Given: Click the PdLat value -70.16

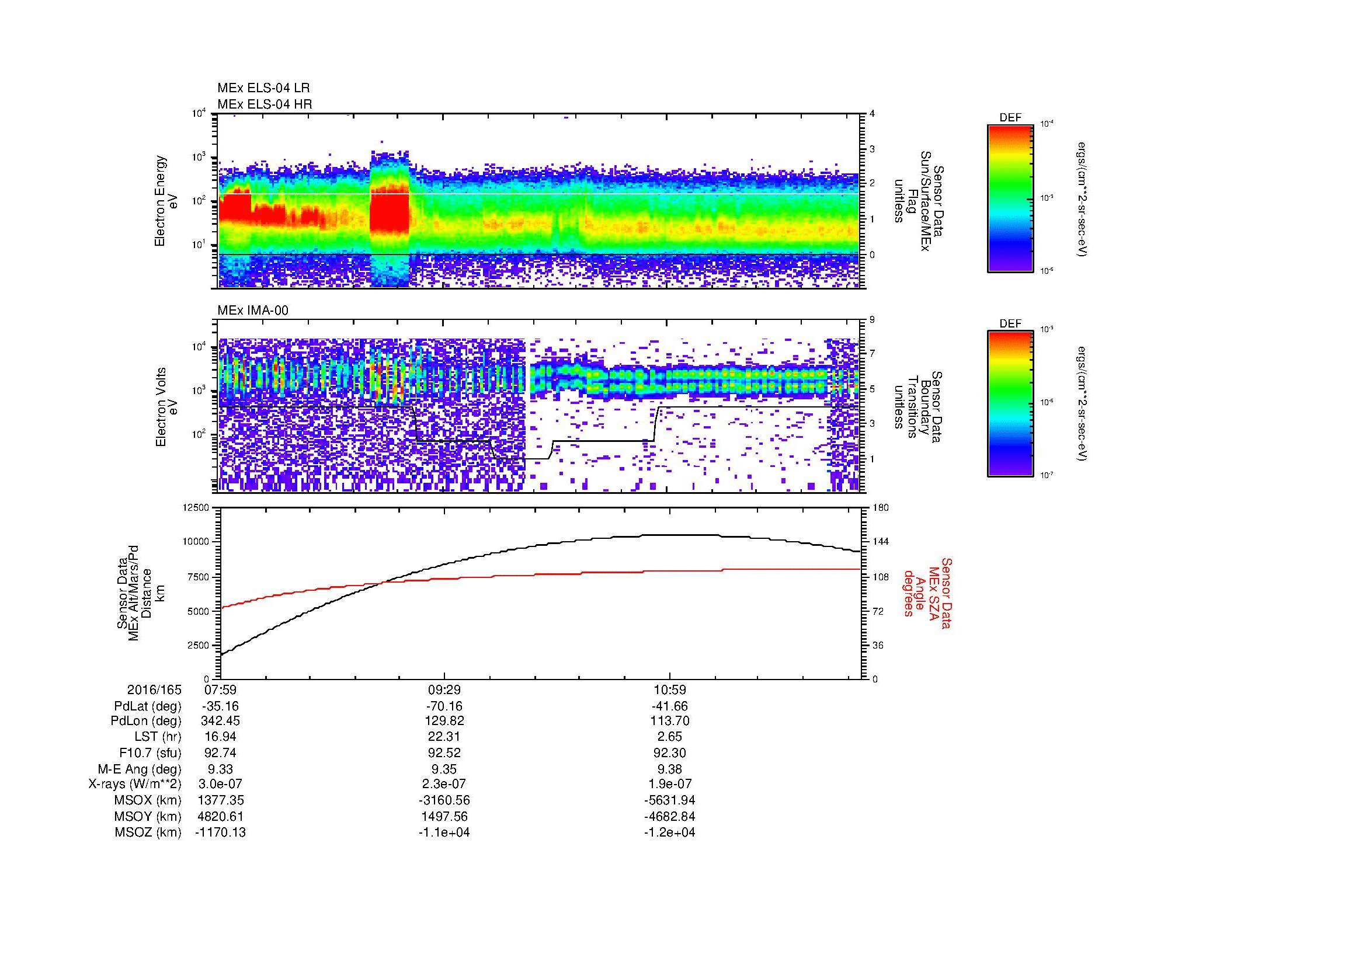Looking at the screenshot, I should (x=444, y=706).
